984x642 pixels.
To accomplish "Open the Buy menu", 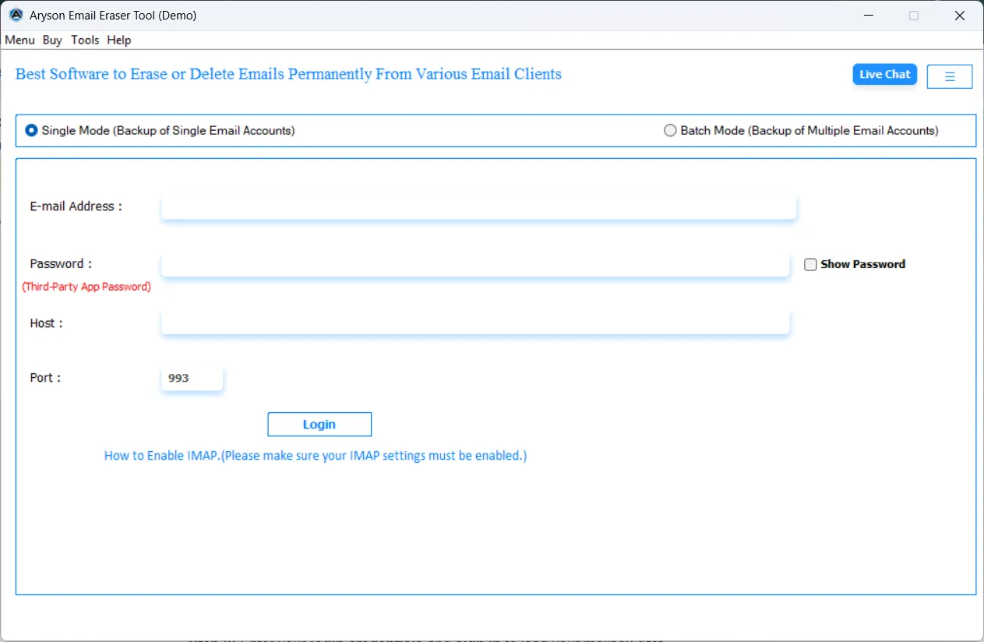I will click(x=52, y=40).
